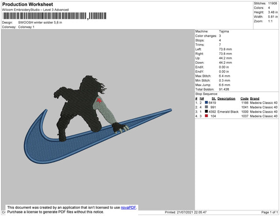Screen dimensions: 280x216
Task: Click the stitches count '11908'
Action: (x=273, y=3)
